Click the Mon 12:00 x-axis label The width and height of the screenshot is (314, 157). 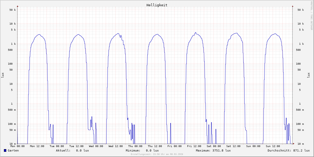(37, 146)
